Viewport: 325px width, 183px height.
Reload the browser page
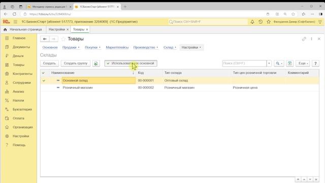(14, 14)
